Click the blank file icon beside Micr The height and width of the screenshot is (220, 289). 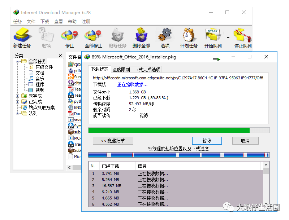pyautogui.click(x=71, y=157)
